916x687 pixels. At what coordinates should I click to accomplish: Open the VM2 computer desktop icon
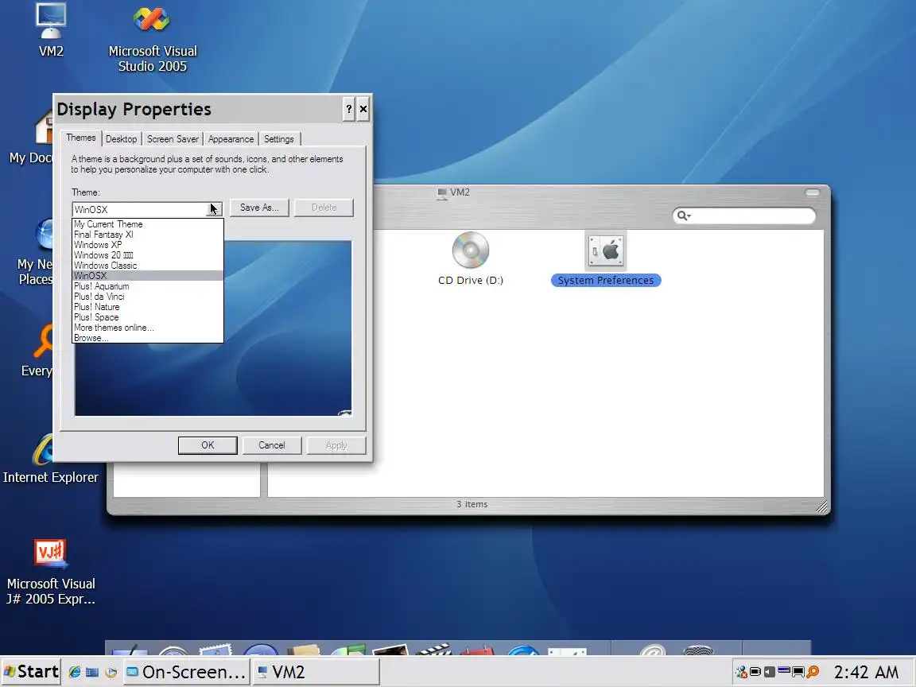click(51, 29)
